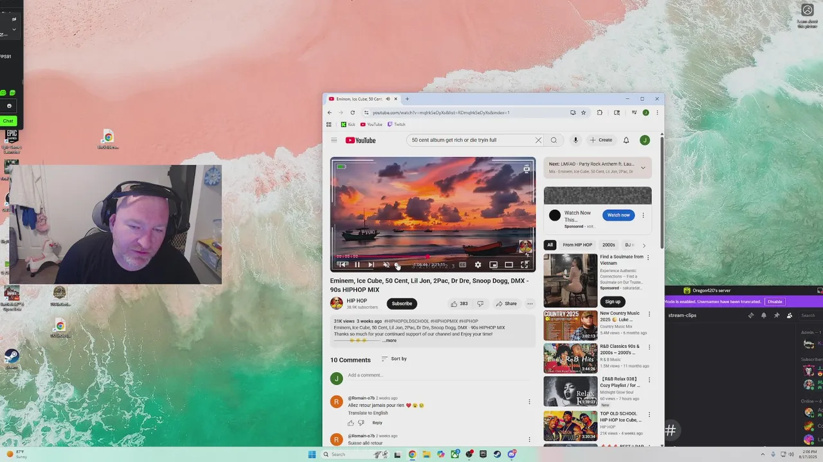Open the YouTube guide hamburger menu
823x462 pixels.
click(334, 140)
